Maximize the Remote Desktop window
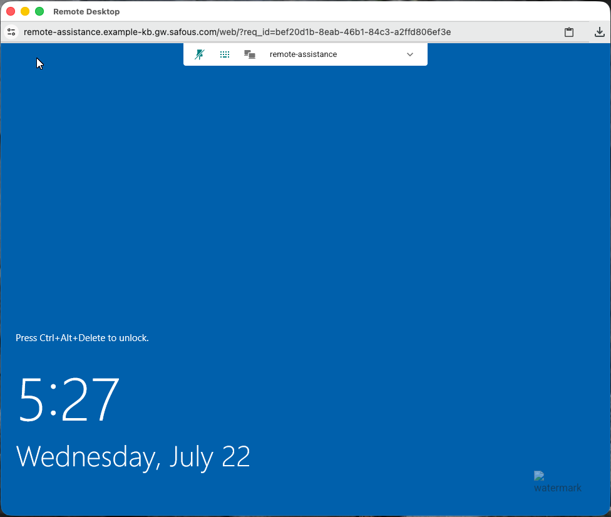Screen dimensions: 611x517 (39, 11)
